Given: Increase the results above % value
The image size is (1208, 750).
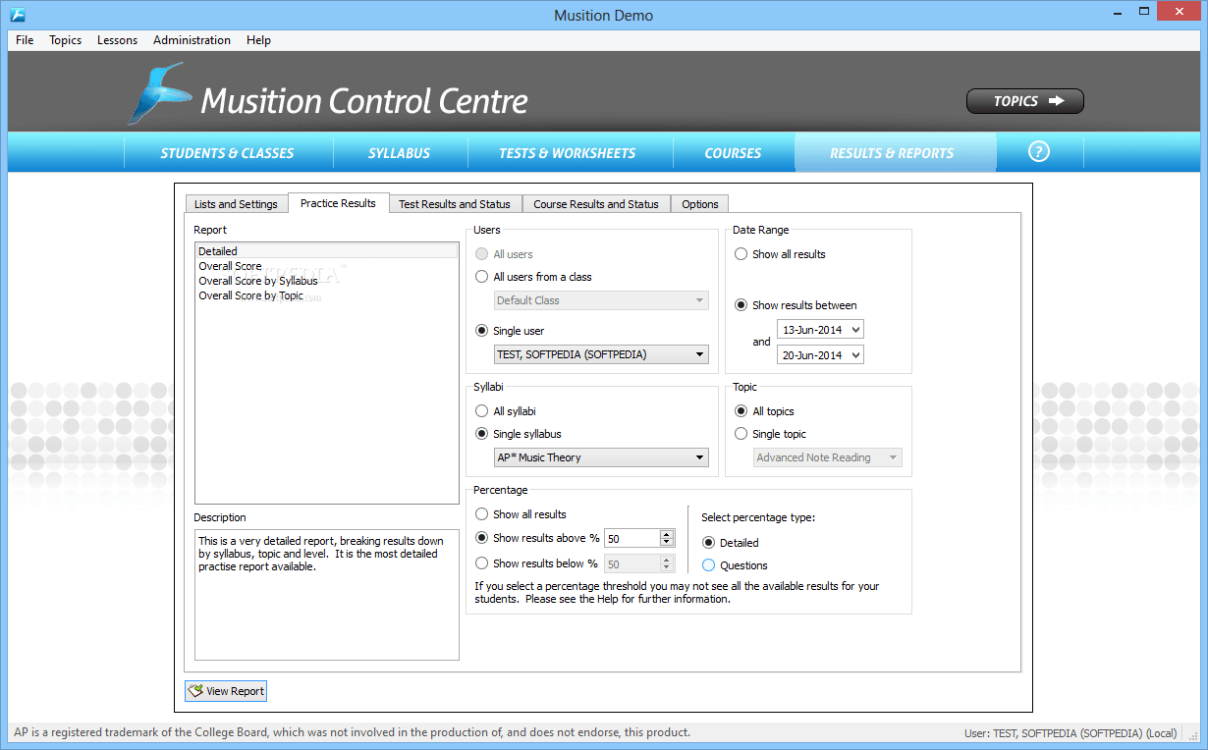Looking at the screenshot, I should (x=668, y=534).
